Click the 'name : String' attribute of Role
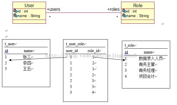 (138, 16)
